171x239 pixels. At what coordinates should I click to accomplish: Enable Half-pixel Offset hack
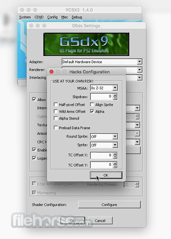(x=56, y=104)
